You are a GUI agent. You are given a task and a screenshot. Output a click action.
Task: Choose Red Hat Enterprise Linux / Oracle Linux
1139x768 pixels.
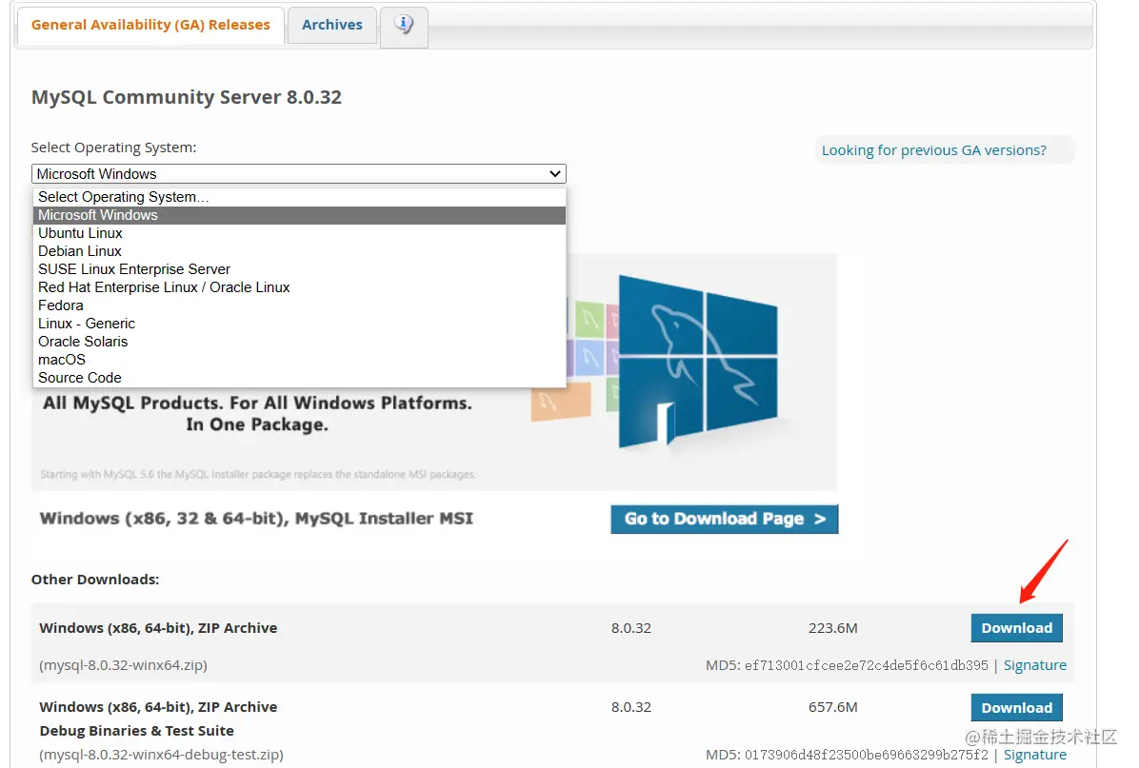coord(299,287)
